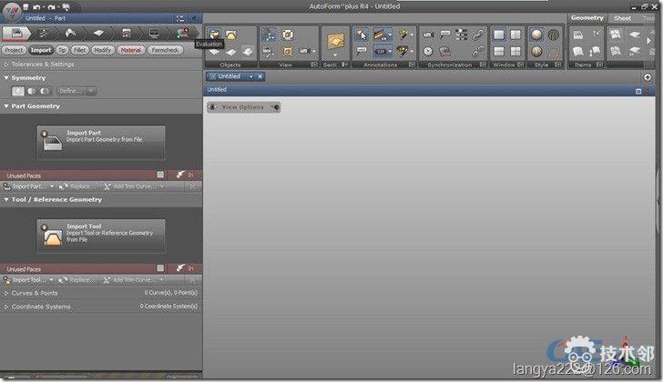Select the first symmetry mode button
Viewport: 663px width, 382px height.
(17, 91)
